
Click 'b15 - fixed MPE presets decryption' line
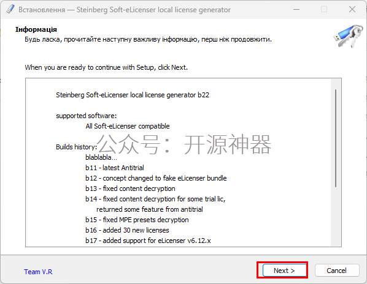tap(137, 220)
